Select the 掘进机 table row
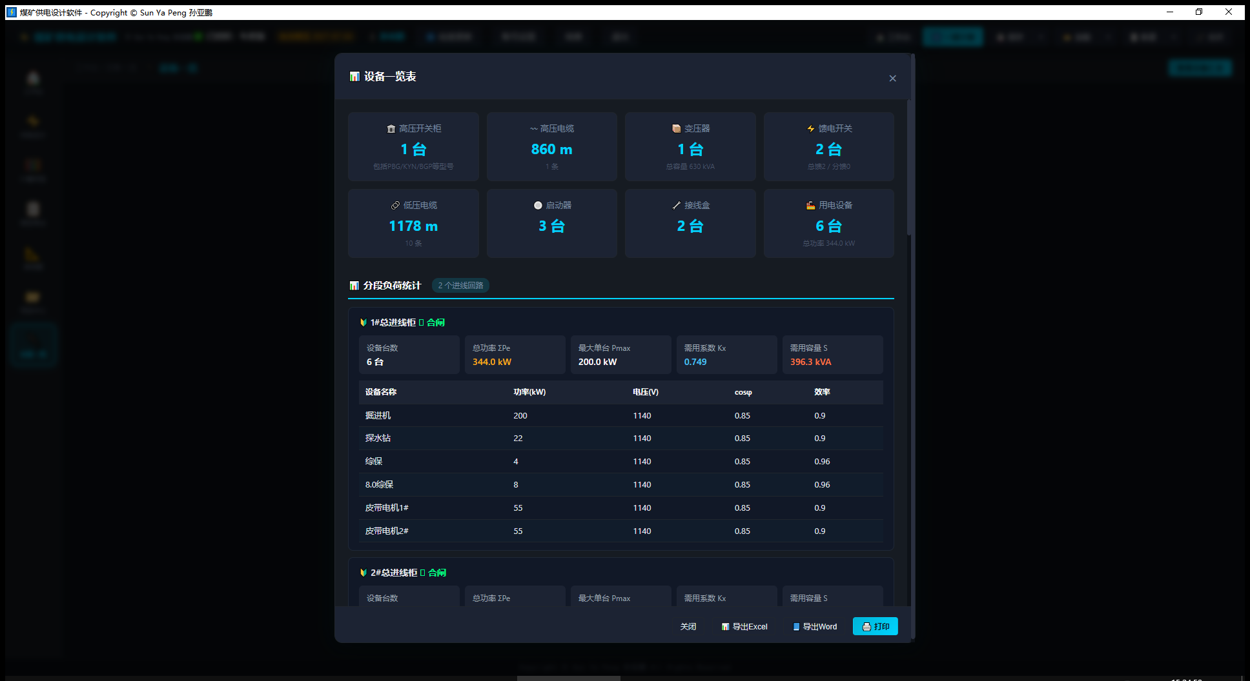The width and height of the screenshot is (1250, 681). (621, 415)
